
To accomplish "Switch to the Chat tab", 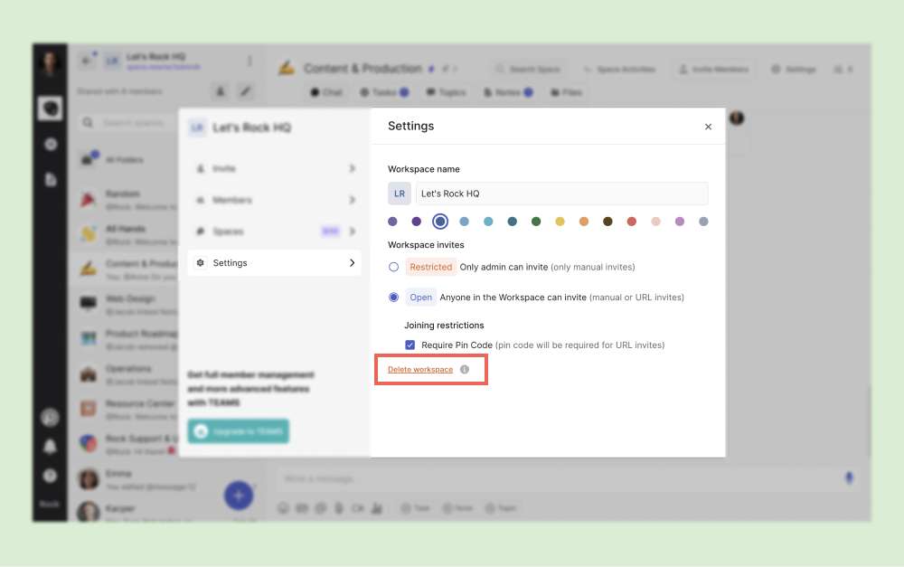I will pyautogui.click(x=326, y=92).
